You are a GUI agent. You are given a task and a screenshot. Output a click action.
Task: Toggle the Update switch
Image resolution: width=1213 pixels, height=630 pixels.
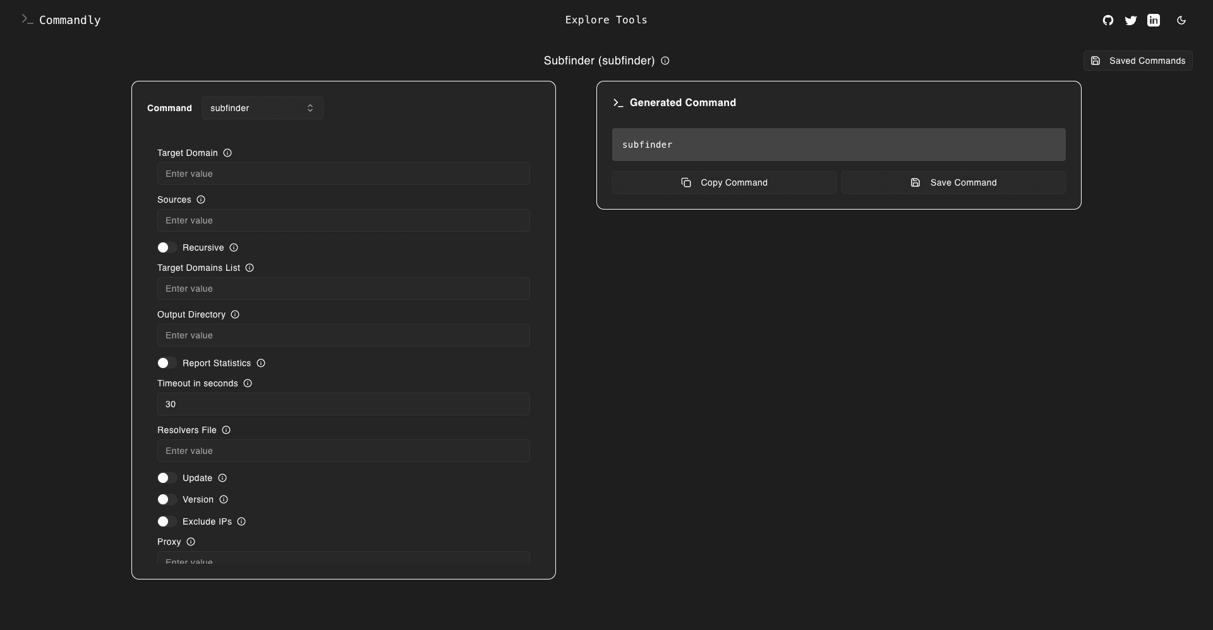point(167,478)
